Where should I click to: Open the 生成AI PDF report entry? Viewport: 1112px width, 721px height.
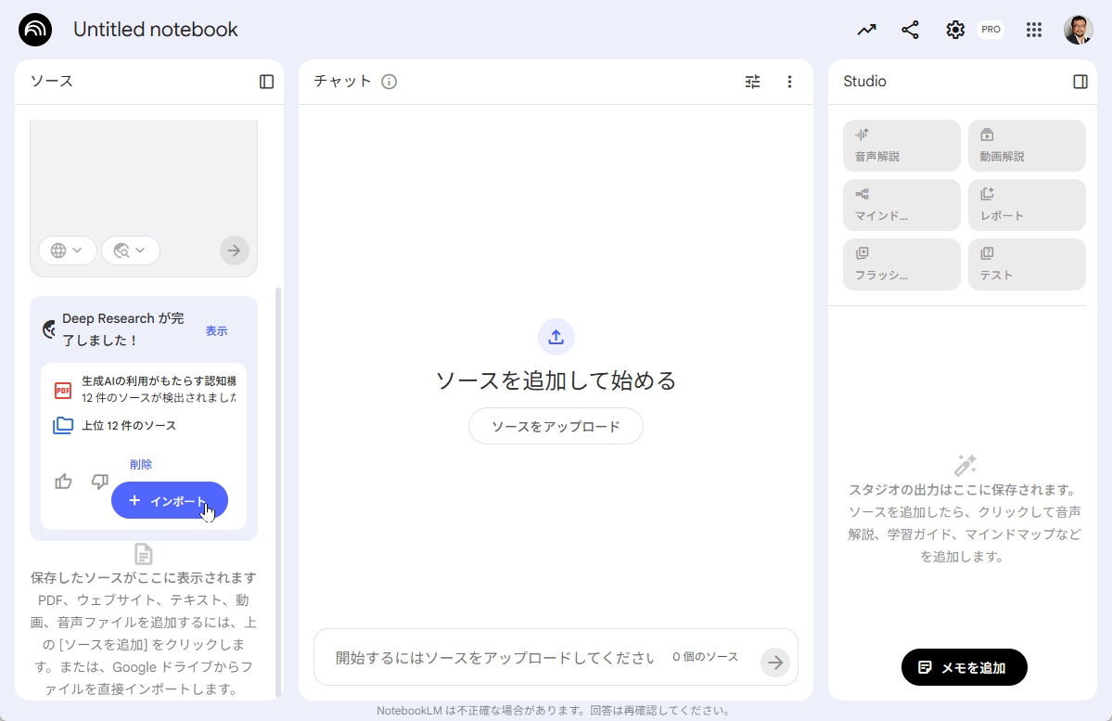(x=145, y=390)
